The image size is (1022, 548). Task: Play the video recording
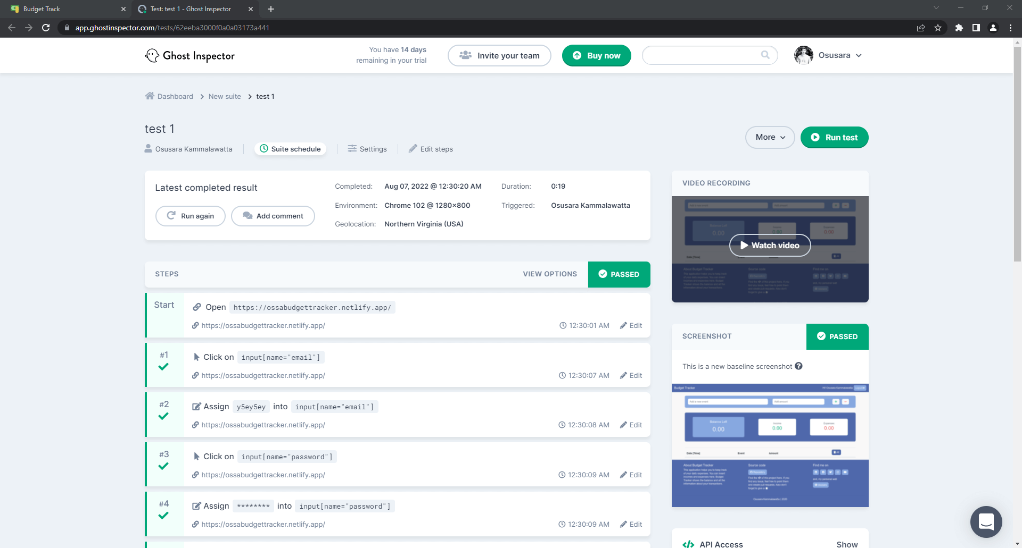(x=770, y=246)
